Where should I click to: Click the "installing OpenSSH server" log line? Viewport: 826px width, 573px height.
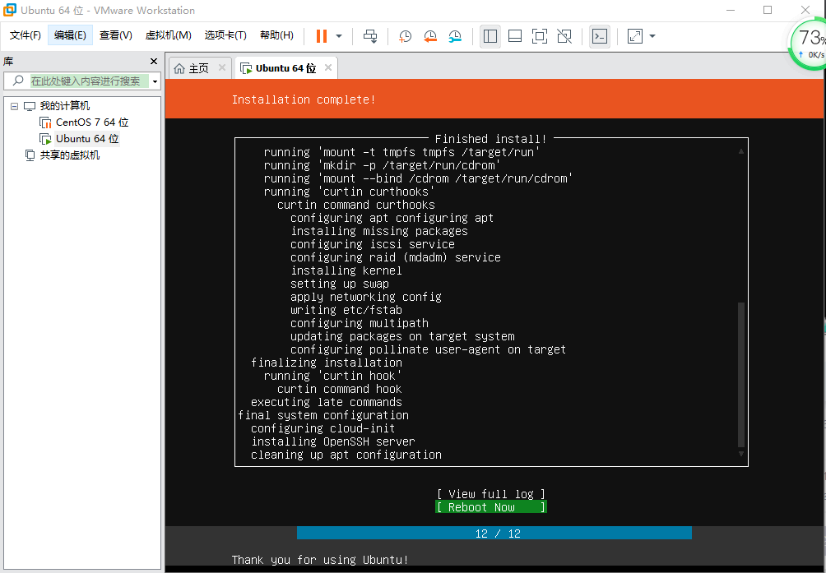[x=333, y=441]
